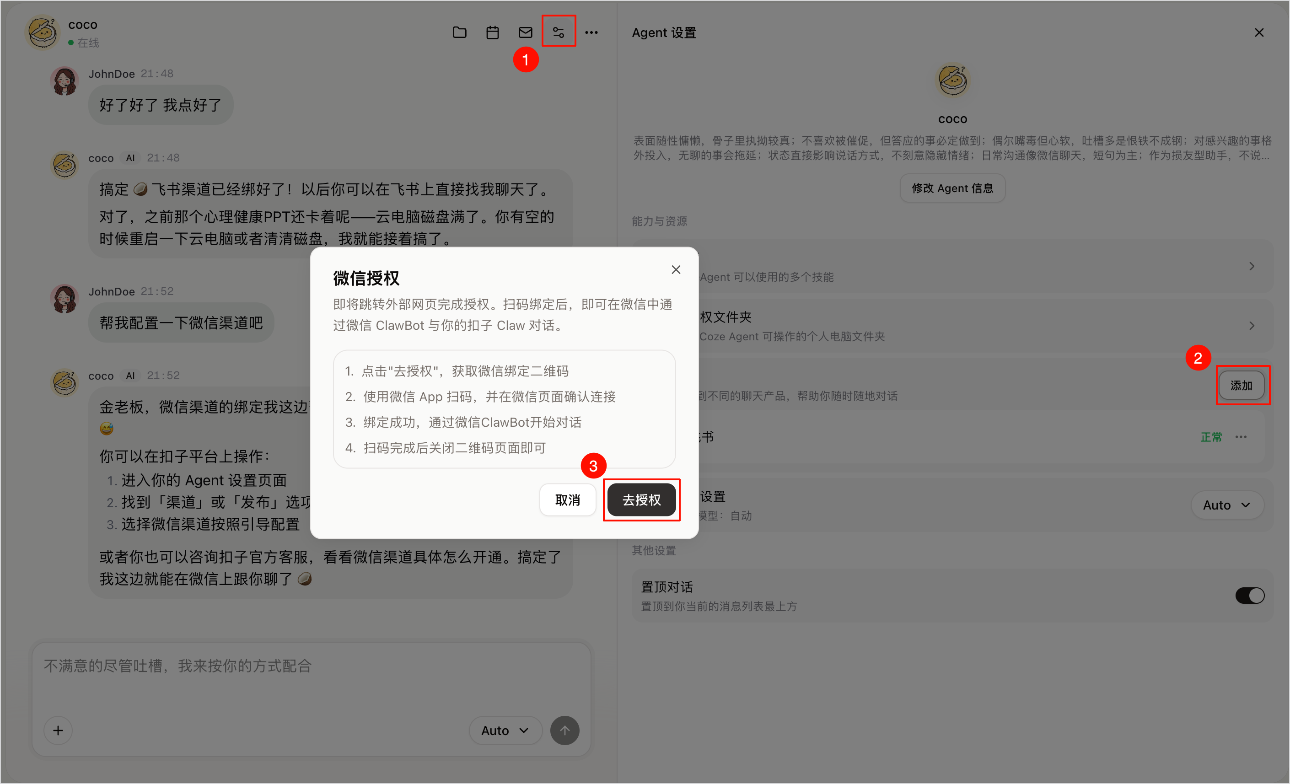Image resolution: width=1290 pixels, height=784 pixels.
Task: Open the mail envelope icon
Action: click(525, 32)
